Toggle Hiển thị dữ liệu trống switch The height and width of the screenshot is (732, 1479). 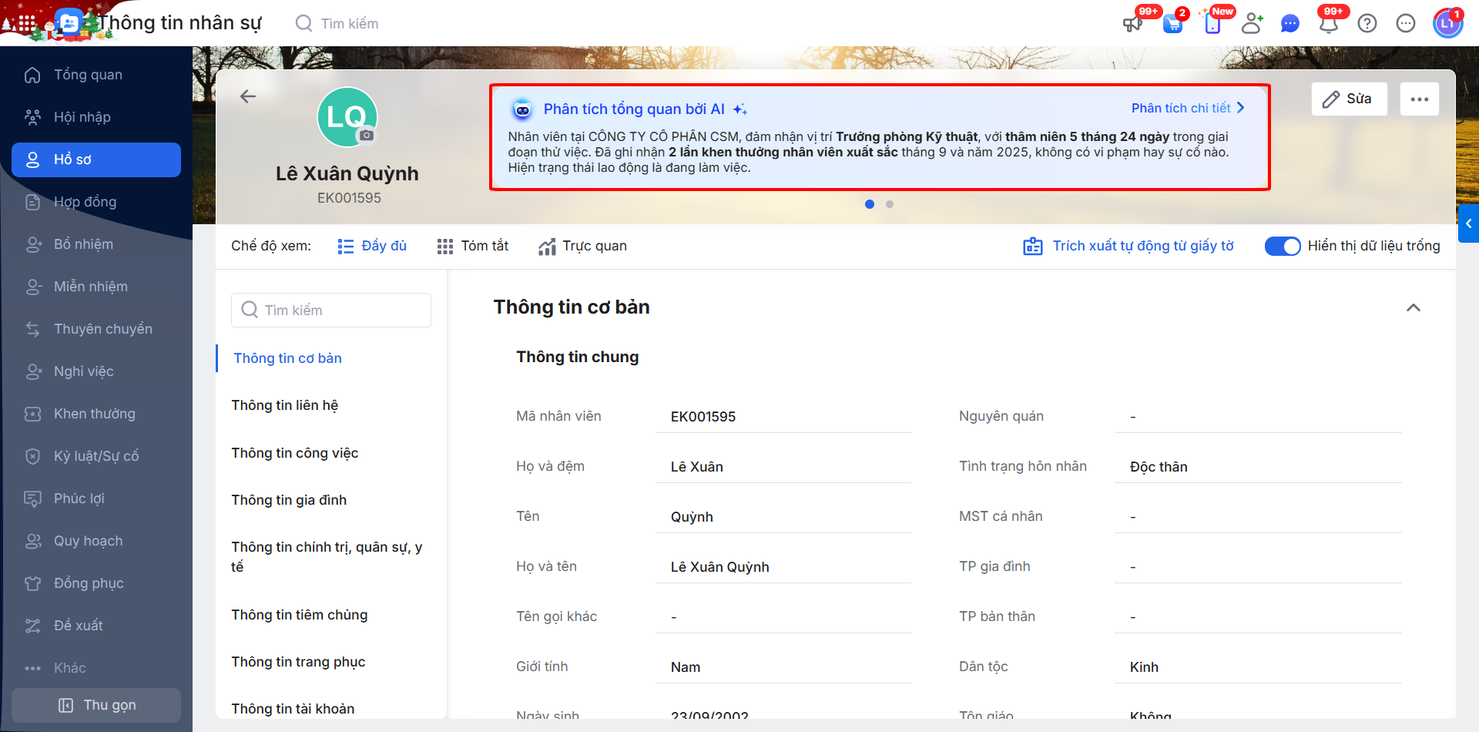click(x=1283, y=246)
